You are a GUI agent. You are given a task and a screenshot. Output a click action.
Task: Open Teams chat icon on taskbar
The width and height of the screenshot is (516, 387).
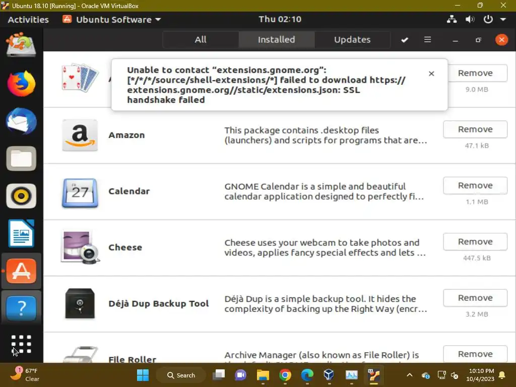click(240, 375)
